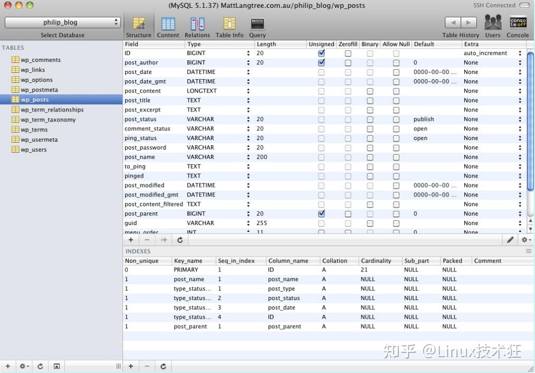Open the Content view icon
This screenshot has width=535, height=373.
tap(168, 24)
